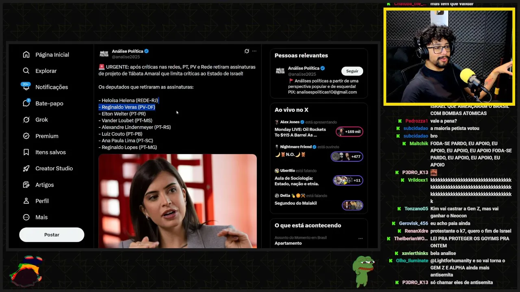
Task: Open Monday LIVE: Oil Rockets space
Action: click(x=300, y=132)
